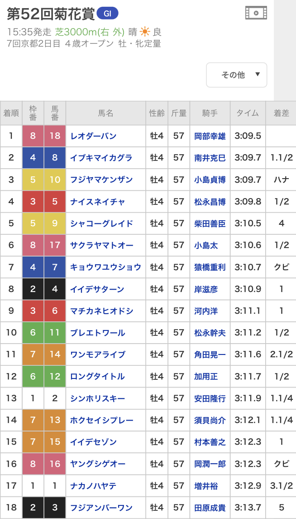View jockey 南井克巳's profile
The image size is (296, 519).
pyautogui.click(x=210, y=158)
